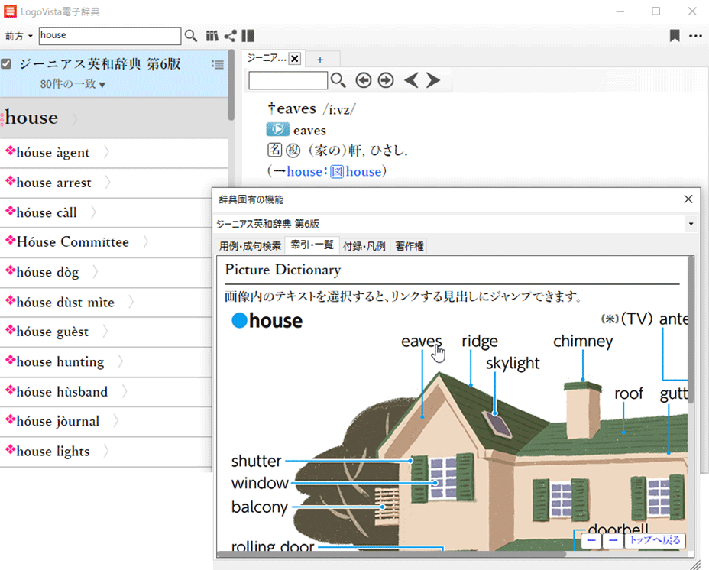
Task: Click the トップへ戻る button
Action: coord(655,541)
